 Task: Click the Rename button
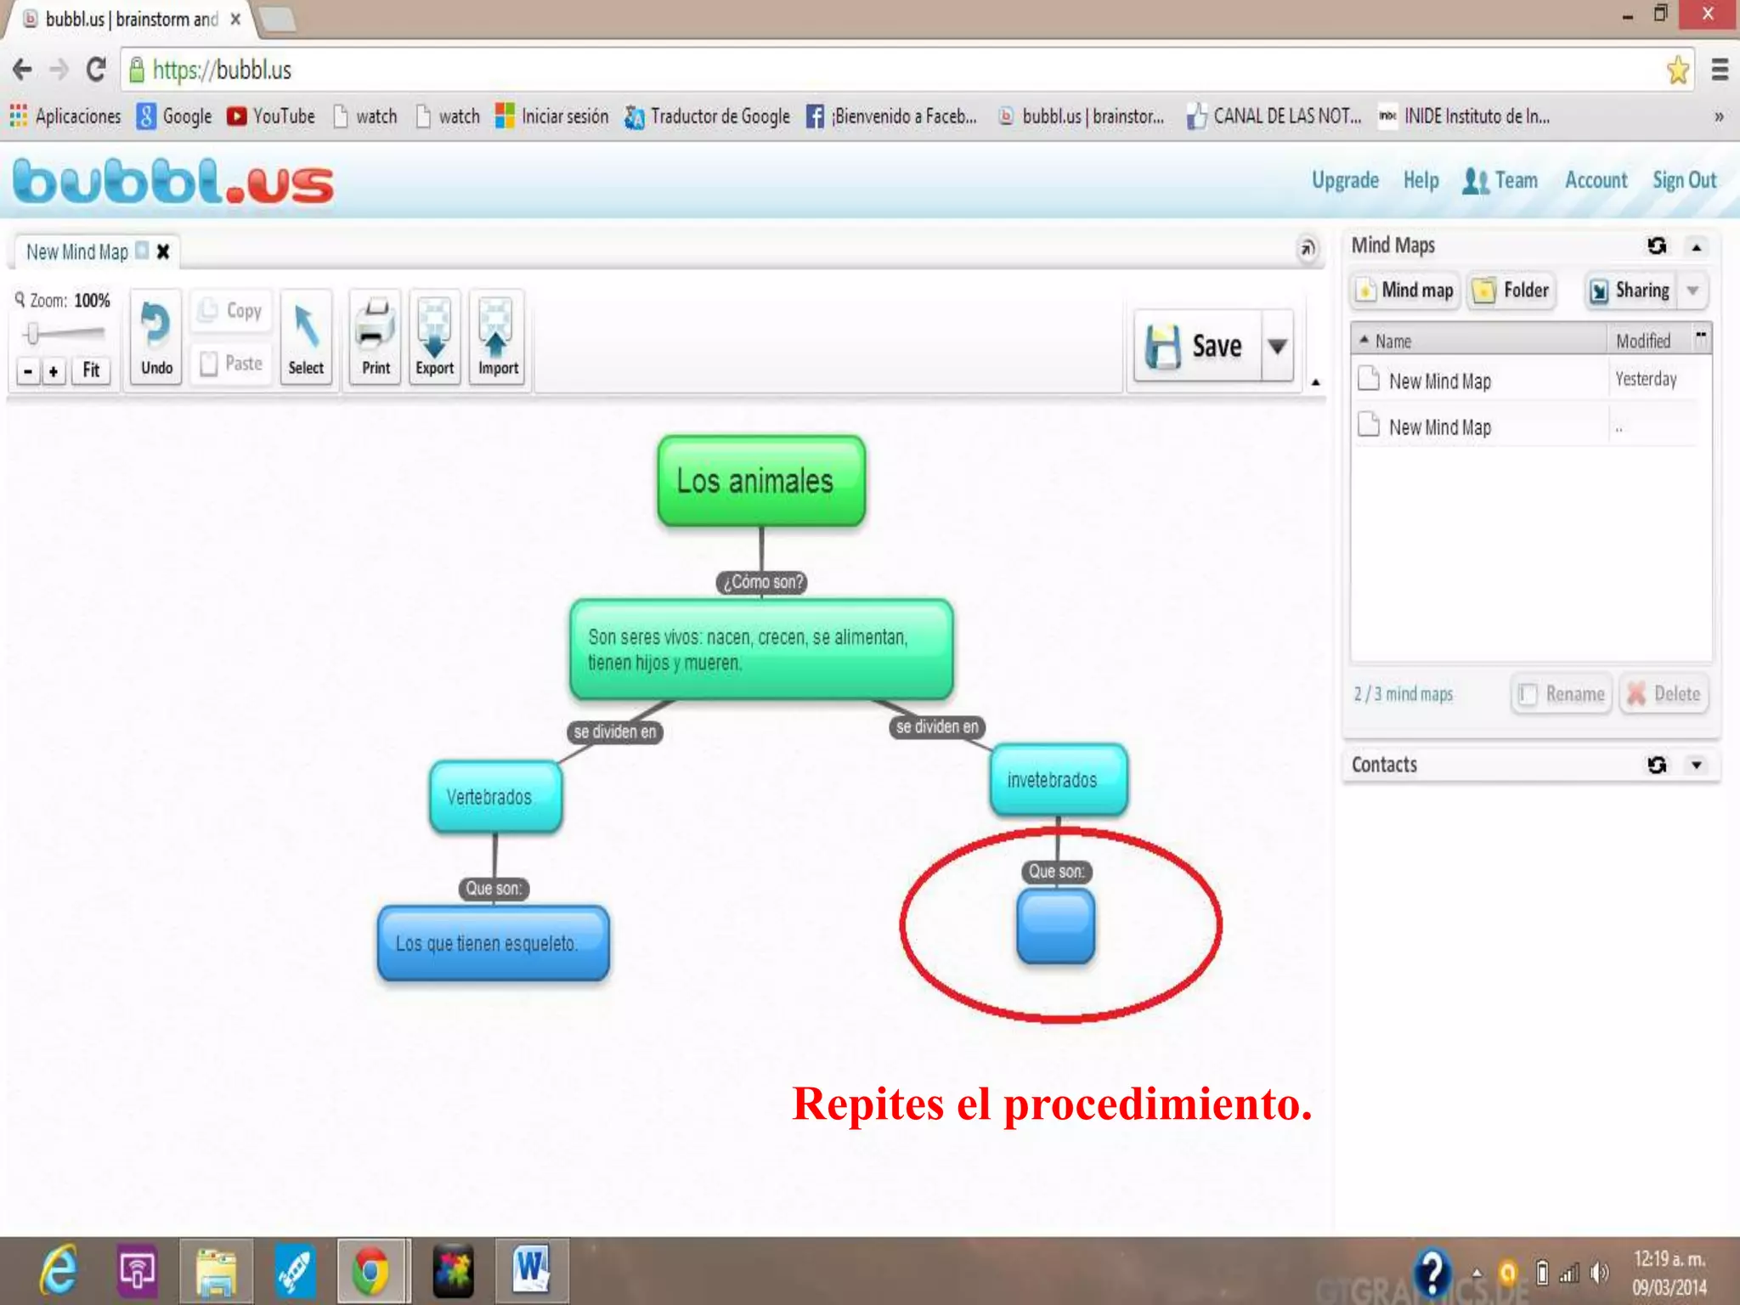coord(1562,694)
